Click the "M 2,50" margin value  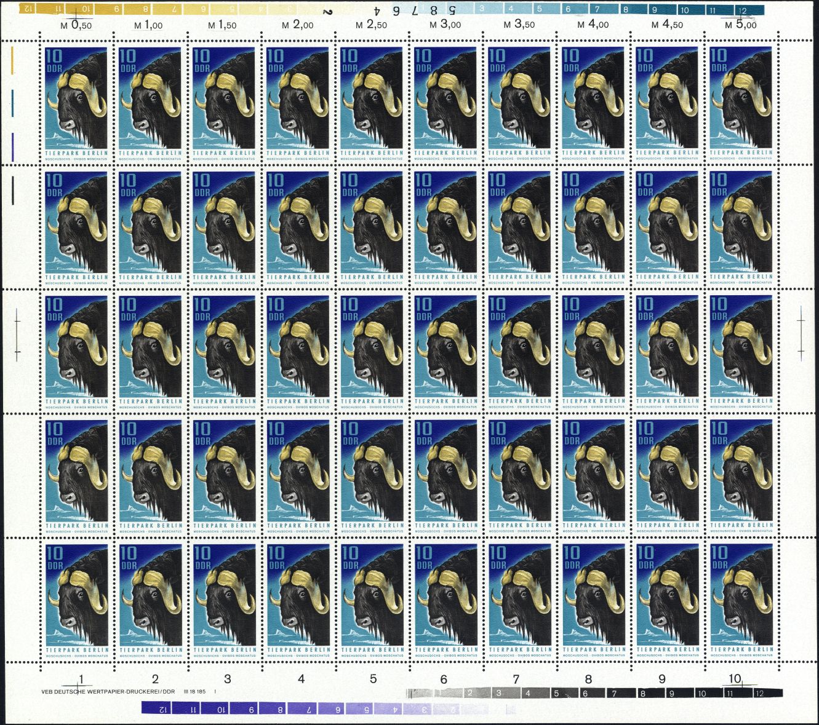click(372, 25)
